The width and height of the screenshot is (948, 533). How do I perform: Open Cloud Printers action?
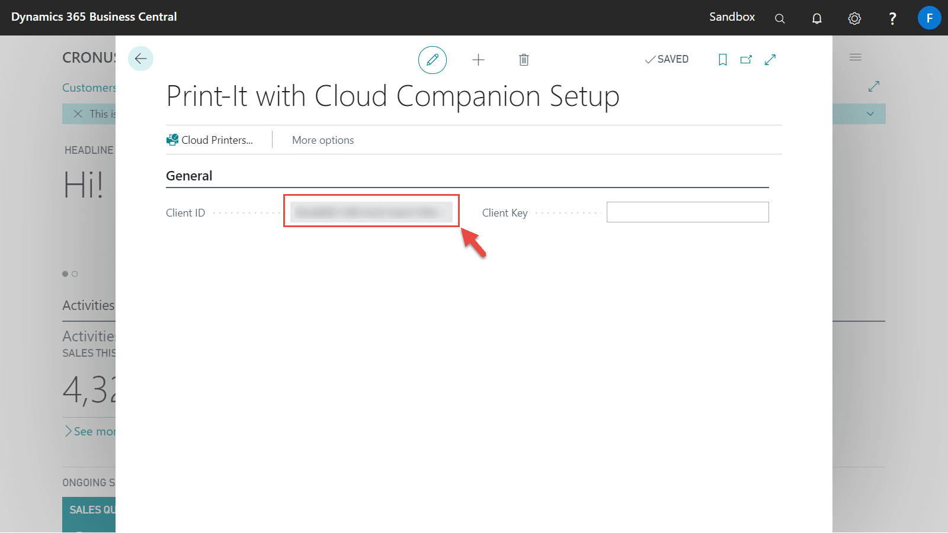coord(210,140)
